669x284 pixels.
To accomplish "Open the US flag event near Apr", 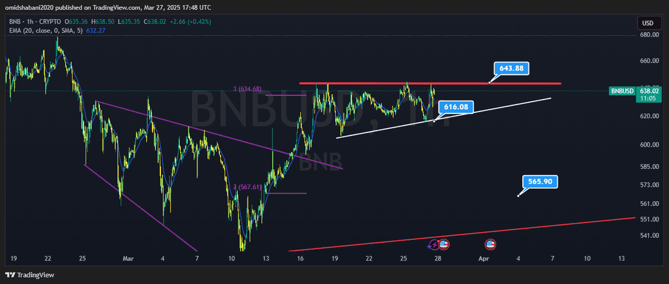I will (x=490, y=245).
